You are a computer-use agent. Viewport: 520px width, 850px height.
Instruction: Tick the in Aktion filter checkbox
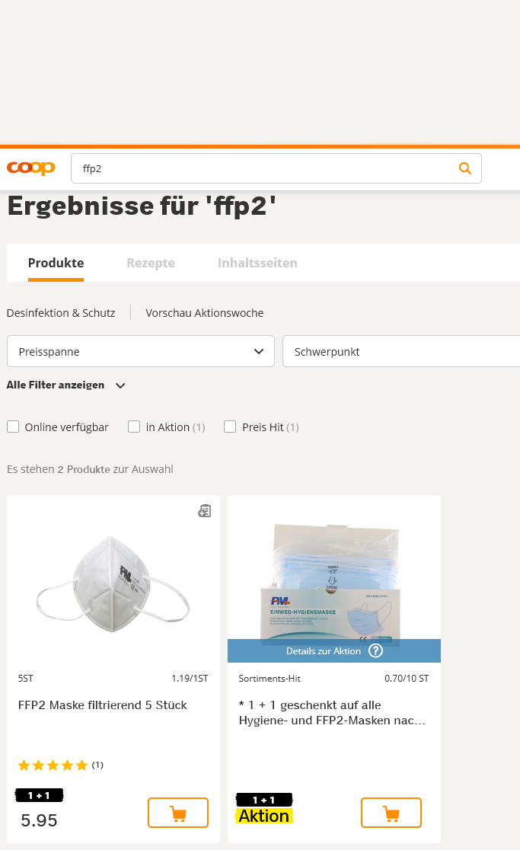(x=134, y=427)
